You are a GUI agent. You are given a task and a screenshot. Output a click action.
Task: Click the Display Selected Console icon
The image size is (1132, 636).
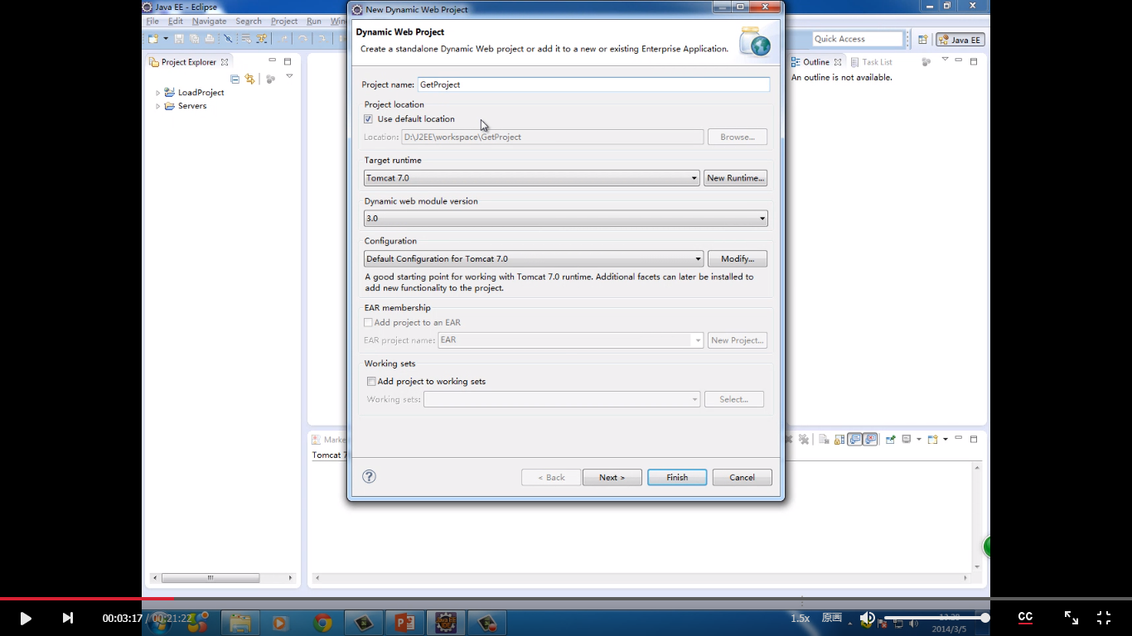tap(907, 439)
